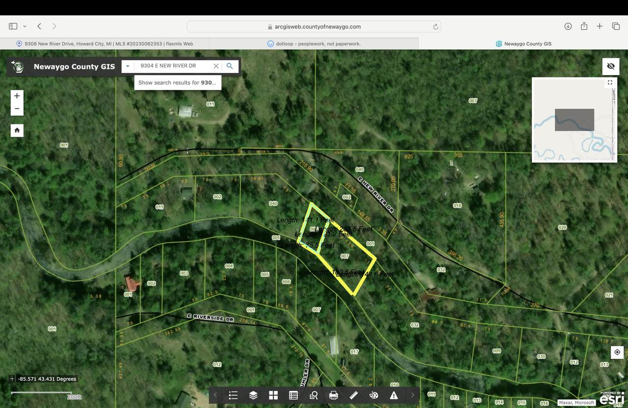Zoom in on the map
The height and width of the screenshot is (408, 628).
[x=17, y=96]
